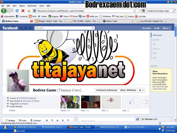Open the YouTube bookmark

(x=140, y=16)
